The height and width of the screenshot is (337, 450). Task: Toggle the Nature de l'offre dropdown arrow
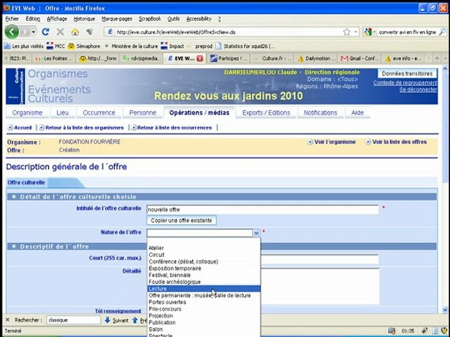tap(256, 233)
